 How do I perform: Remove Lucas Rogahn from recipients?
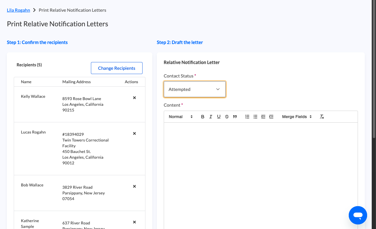pyautogui.click(x=134, y=134)
